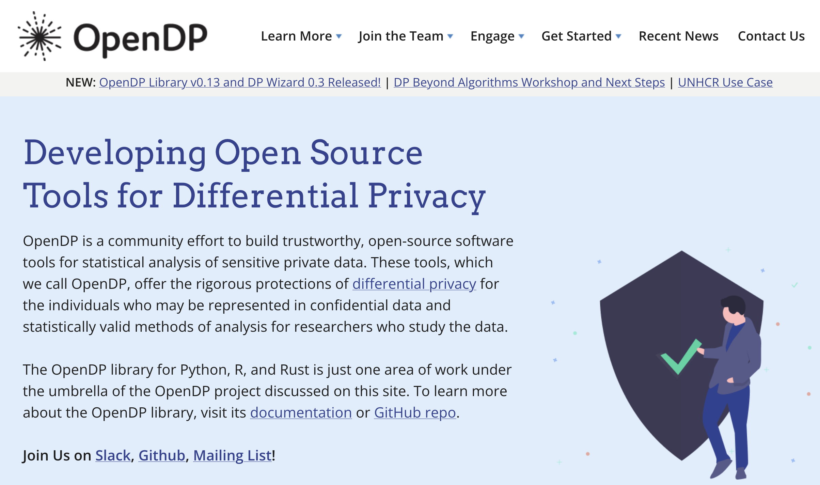
Task: Click the 'NEW:' label in announcement bar
Action: tap(81, 82)
